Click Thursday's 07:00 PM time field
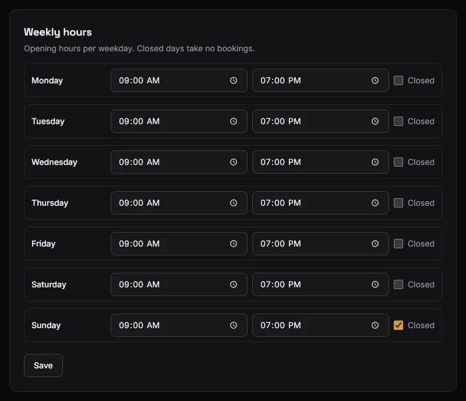Image resolution: width=466 pixels, height=401 pixels. [x=320, y=203]
